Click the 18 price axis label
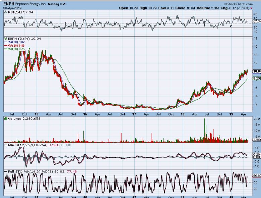The image size is (261, 198). 255,39
